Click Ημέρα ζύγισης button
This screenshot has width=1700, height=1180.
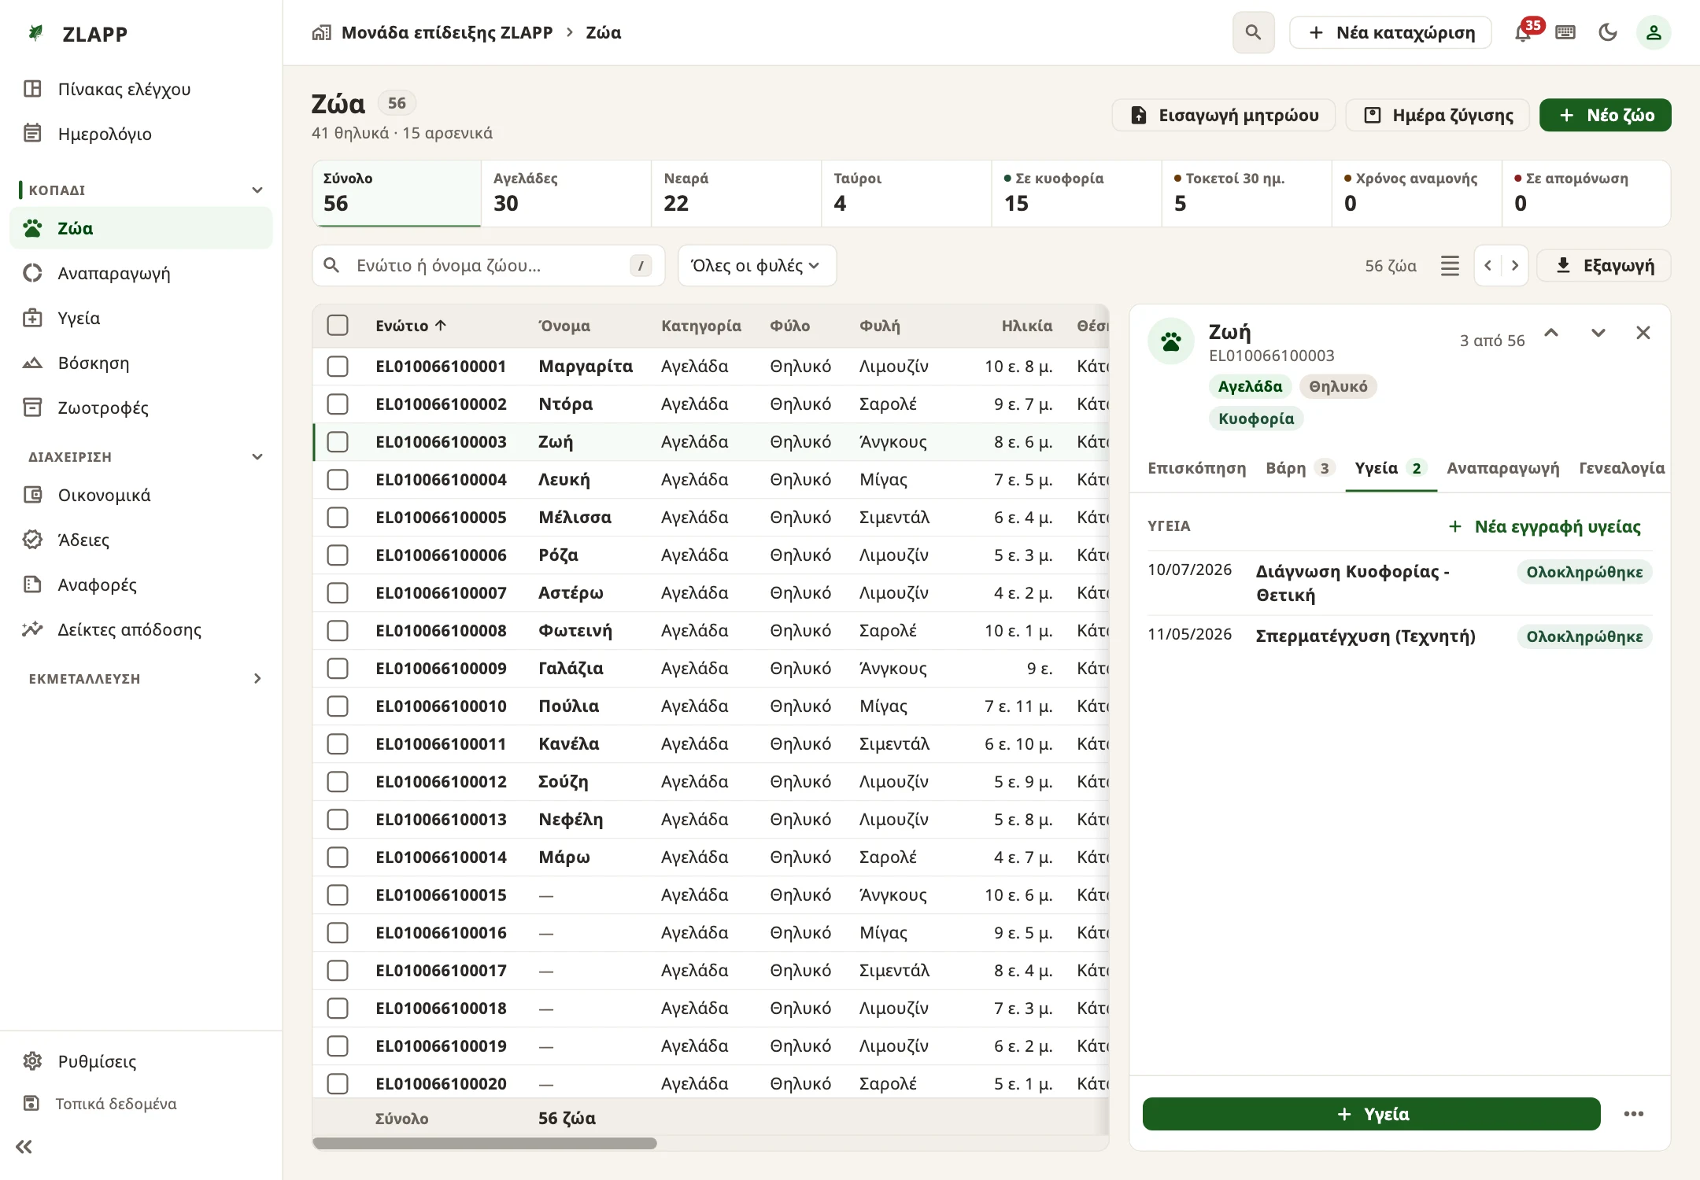pyautogui.click(x=1438, y=116)
